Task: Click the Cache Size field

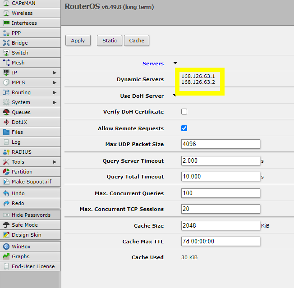Action: (220, 226)
